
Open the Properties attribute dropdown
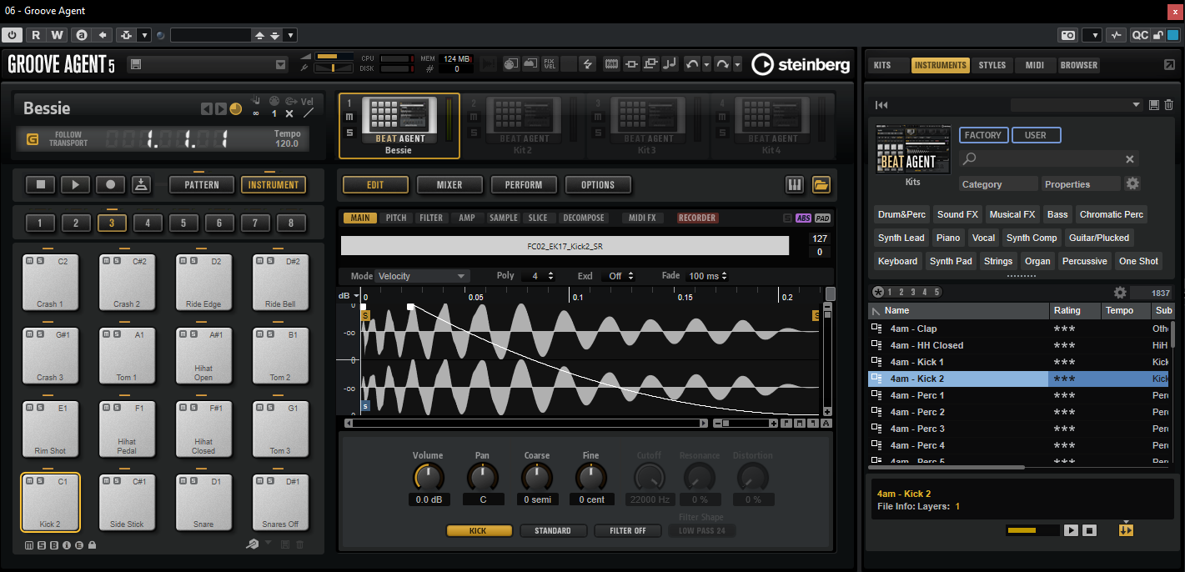coord(1082,184)
